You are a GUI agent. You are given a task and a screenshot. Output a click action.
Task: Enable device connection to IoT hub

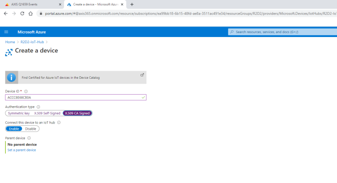14,129
